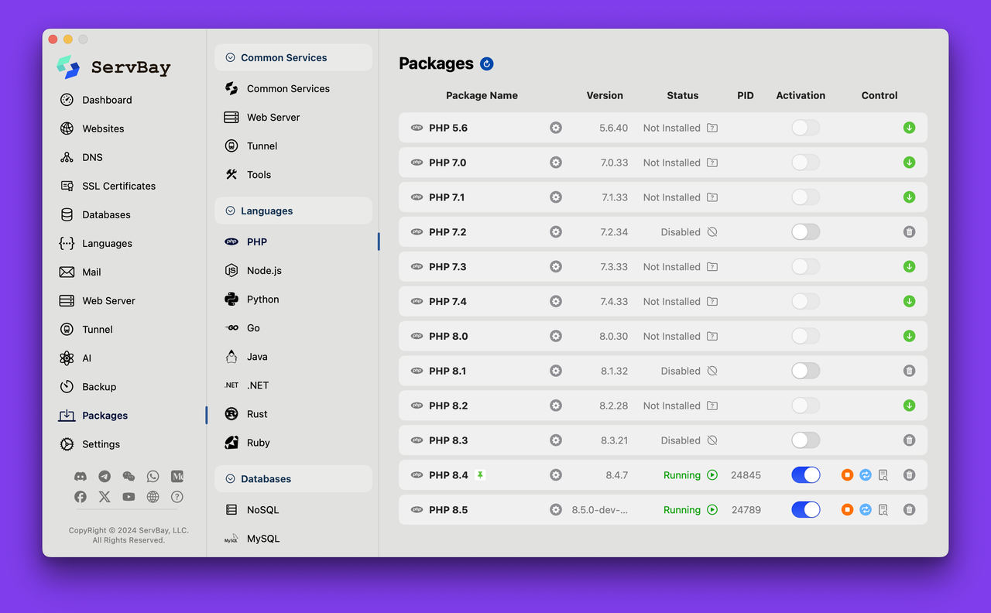Stop PHP 8.4 with orange stop icon
991x613 pixels.
pos(847,475)
